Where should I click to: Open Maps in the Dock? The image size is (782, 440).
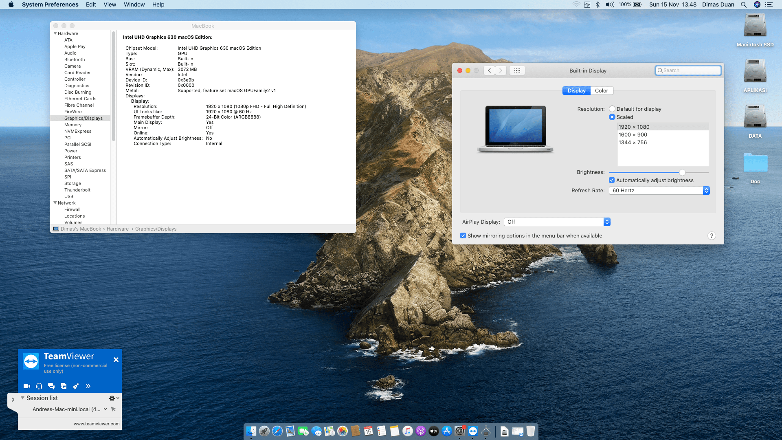pos(329,431)
